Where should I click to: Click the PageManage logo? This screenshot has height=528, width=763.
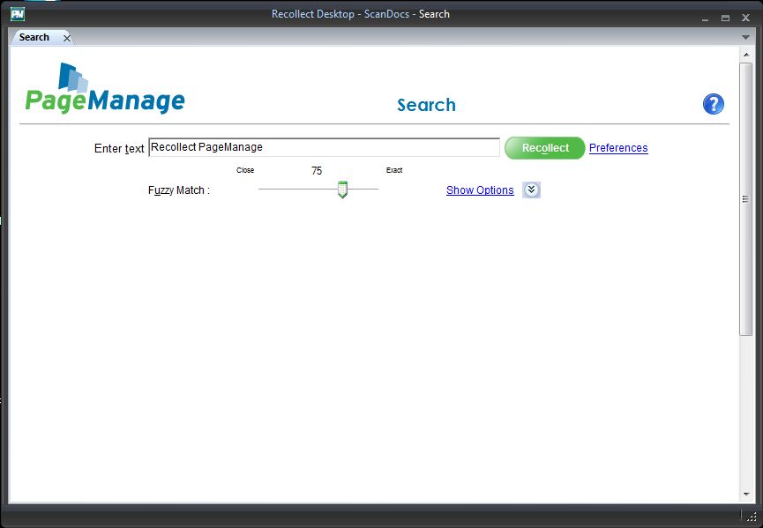pyautogui.click(x=104, y=90)
